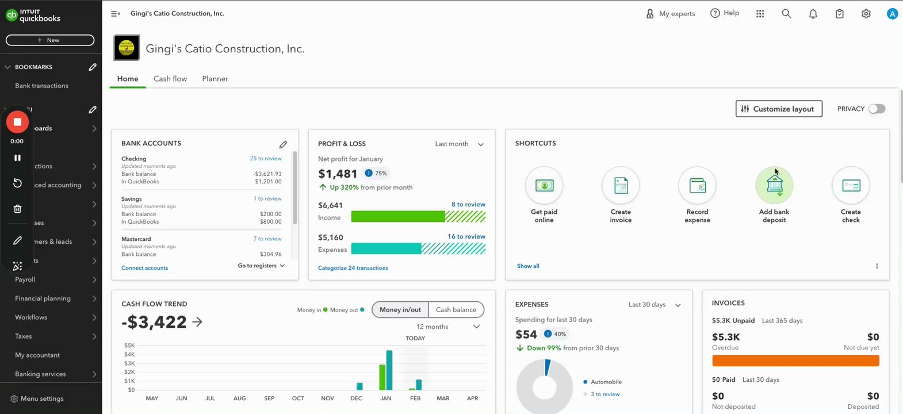Click the clipboard tasks icon
The width and height of the screenshot is (903, 414).
[x=840, y=14]
